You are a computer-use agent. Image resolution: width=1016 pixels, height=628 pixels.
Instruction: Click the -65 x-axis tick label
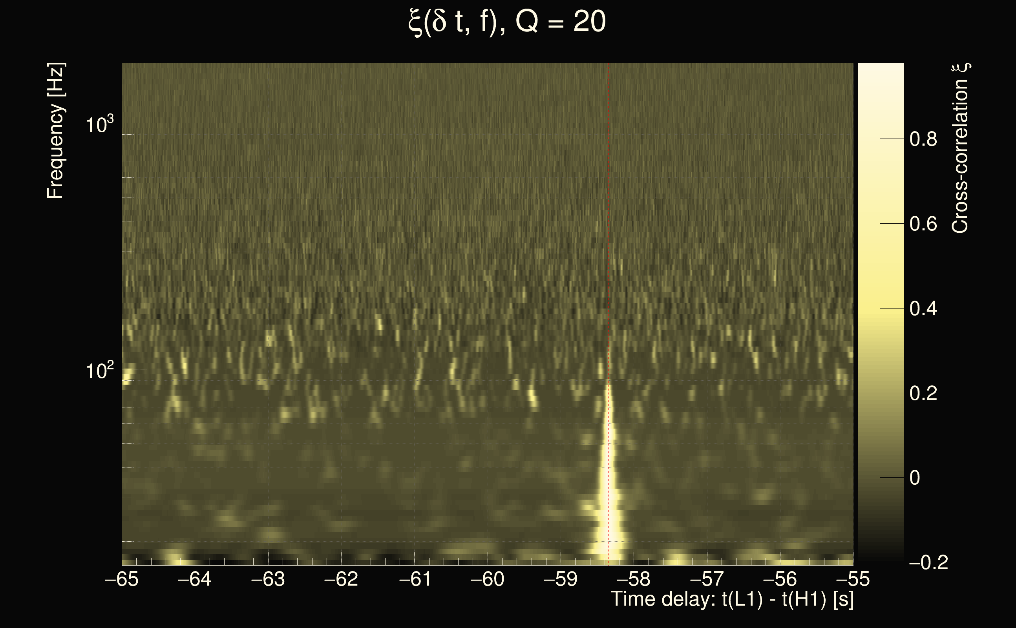[x=122, y=579]
